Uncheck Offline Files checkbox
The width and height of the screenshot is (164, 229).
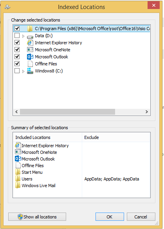click(x=17, y=64)
